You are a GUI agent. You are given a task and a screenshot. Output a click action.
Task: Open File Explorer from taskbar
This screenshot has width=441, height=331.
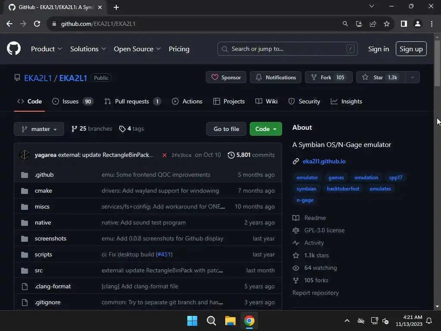coord(230,321)
